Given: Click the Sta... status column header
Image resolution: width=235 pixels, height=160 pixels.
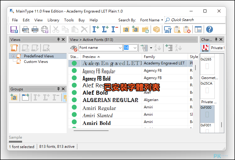Looking at the screenshot, I should (75, 57).
